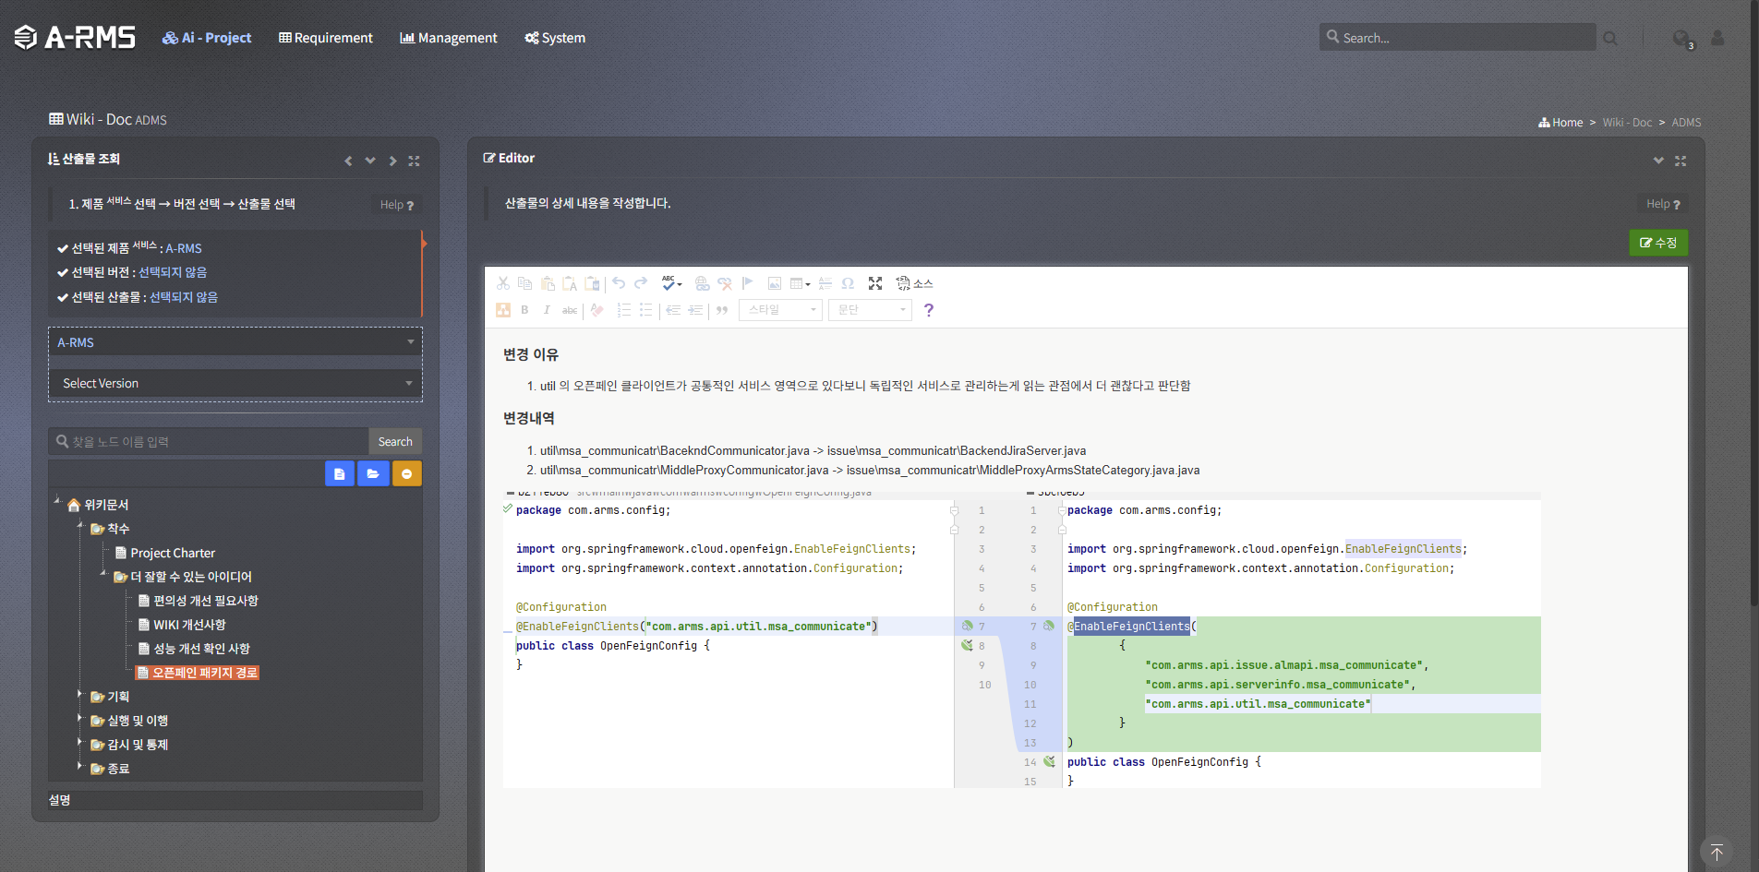The width and height of the screenshot is (1759, 872).
Task: Open the Requirement menu
Action: [x=326, y=38]
